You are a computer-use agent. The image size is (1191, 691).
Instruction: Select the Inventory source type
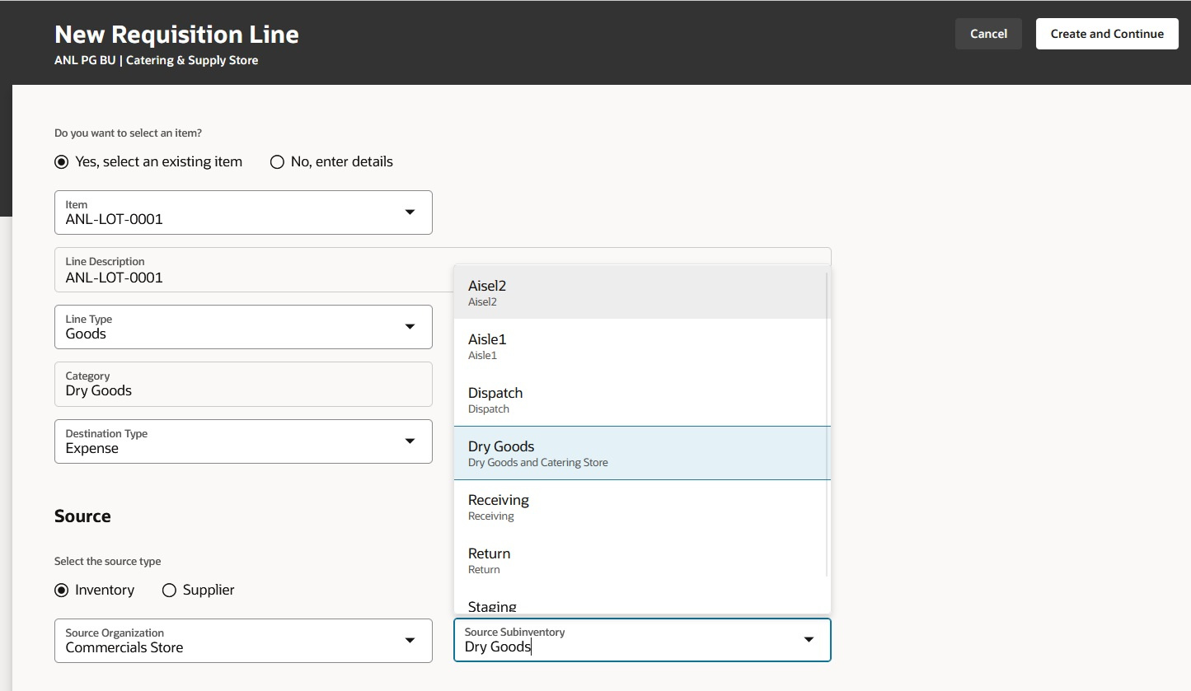[x=61, y=590]
